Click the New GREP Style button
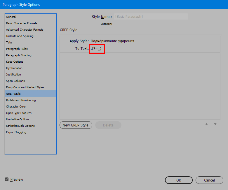Image resolution: width=228 pixels, height=190 pixels. point(76,125)
